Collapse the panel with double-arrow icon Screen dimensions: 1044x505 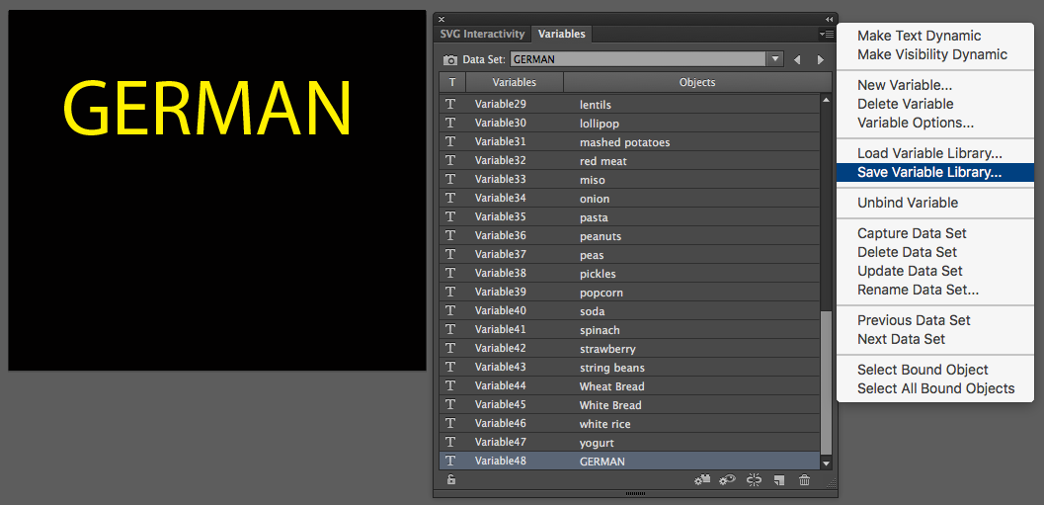pos(829,19)
